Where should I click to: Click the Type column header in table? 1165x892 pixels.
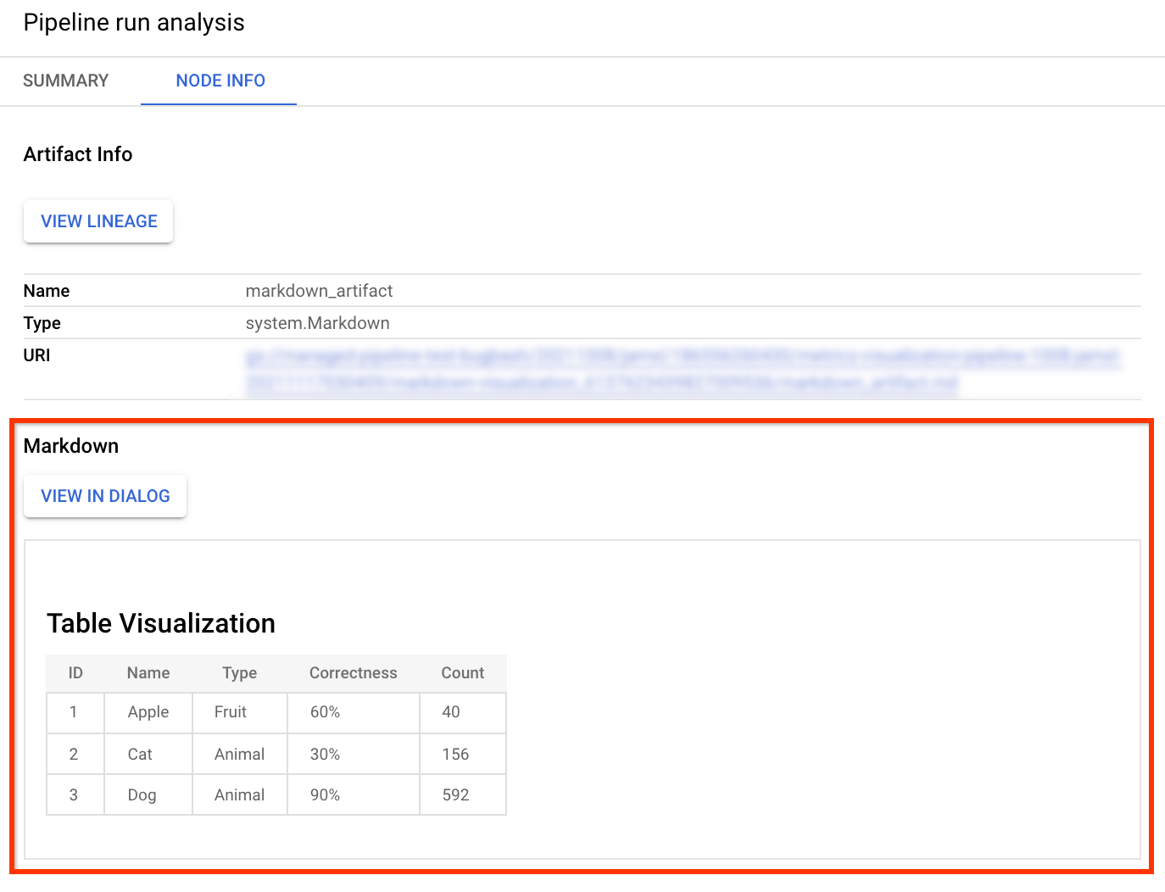tap(239, 673)
